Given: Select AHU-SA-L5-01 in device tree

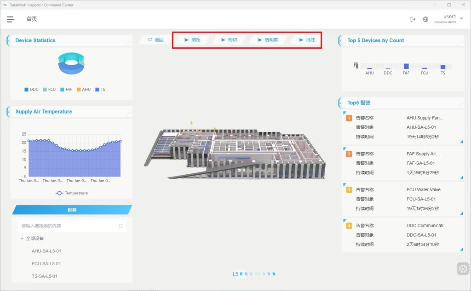Looking at the screenshot, I should [46, 251].
